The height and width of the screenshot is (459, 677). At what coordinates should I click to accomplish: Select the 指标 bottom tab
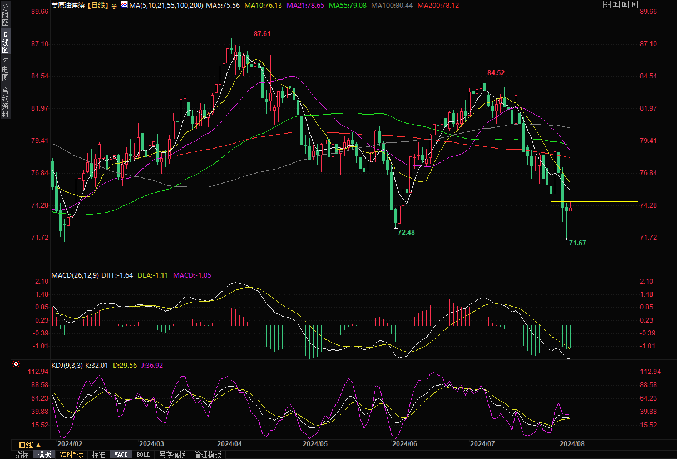22,455
